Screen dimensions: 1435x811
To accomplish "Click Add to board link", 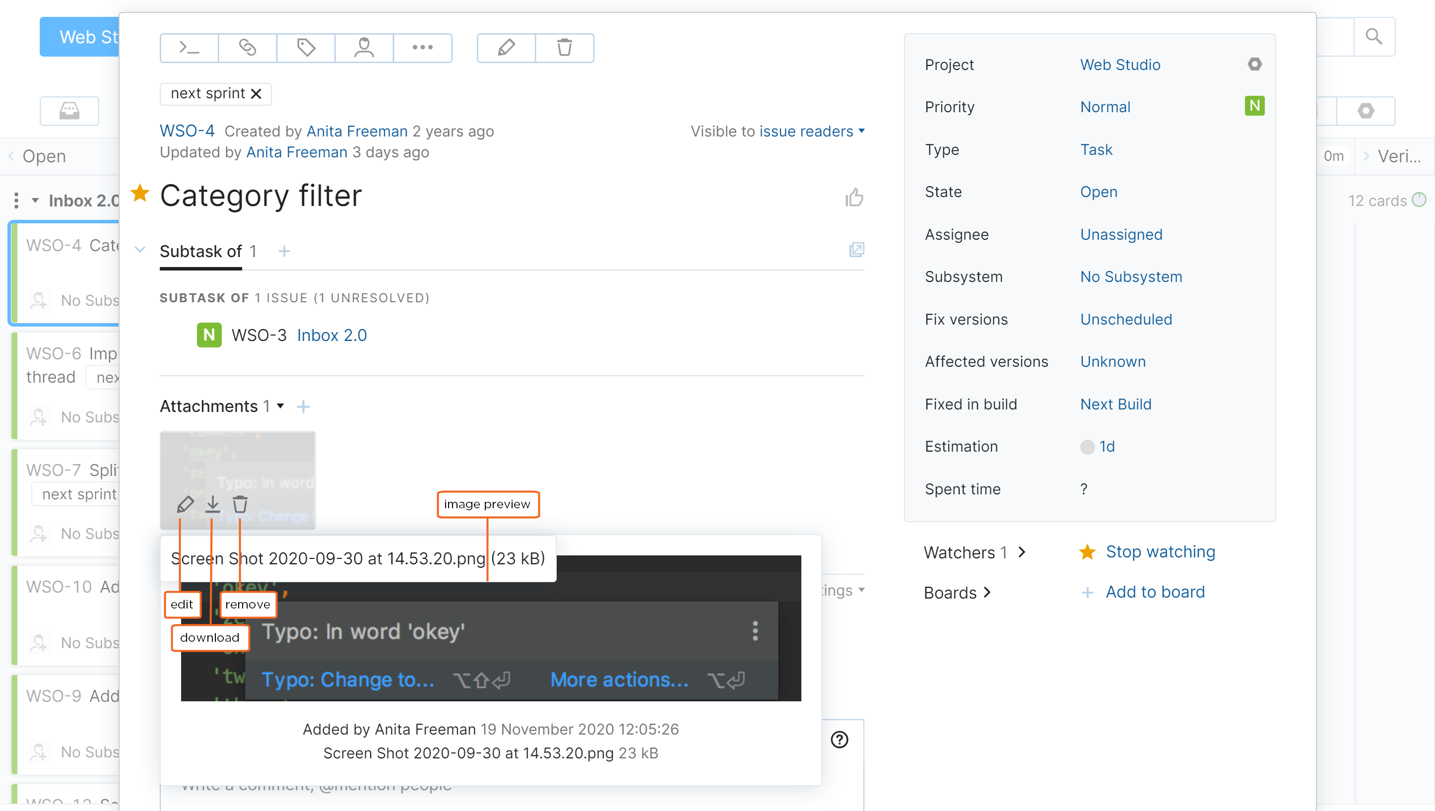I will coord(1155,592).
